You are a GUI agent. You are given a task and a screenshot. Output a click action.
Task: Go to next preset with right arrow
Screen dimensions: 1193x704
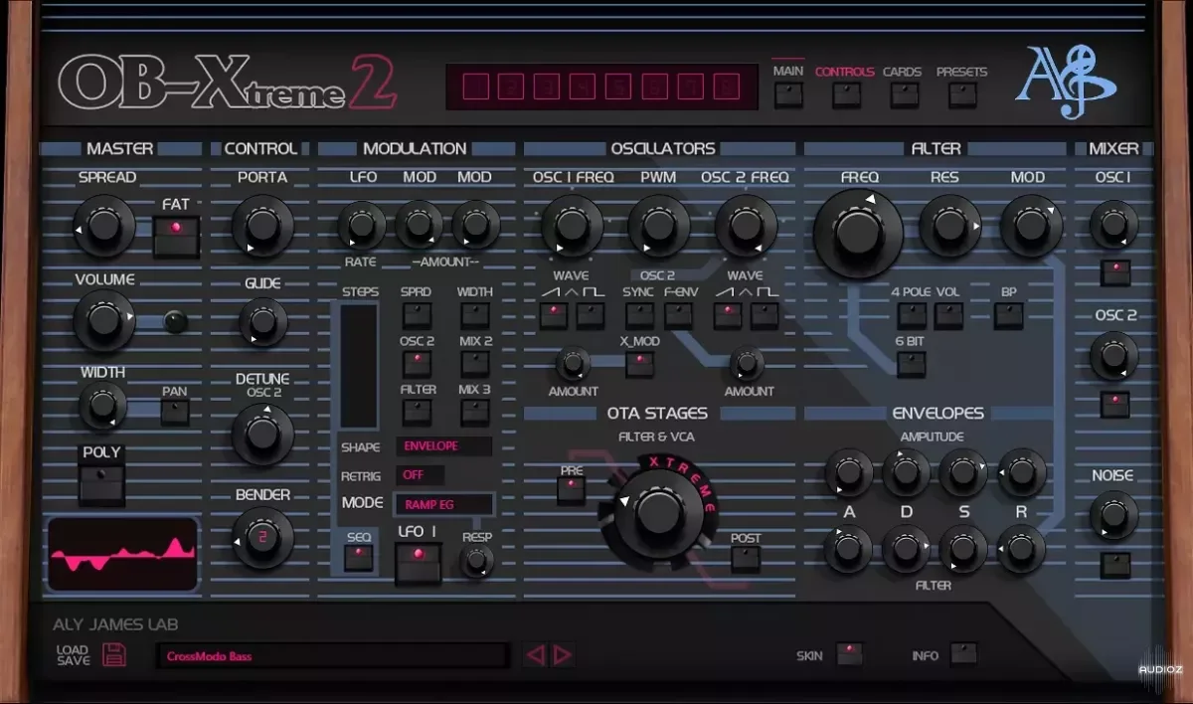click(562, 654)
